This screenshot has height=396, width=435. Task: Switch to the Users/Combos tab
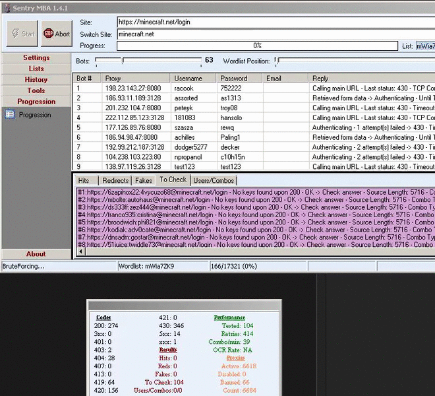point(214,181)
